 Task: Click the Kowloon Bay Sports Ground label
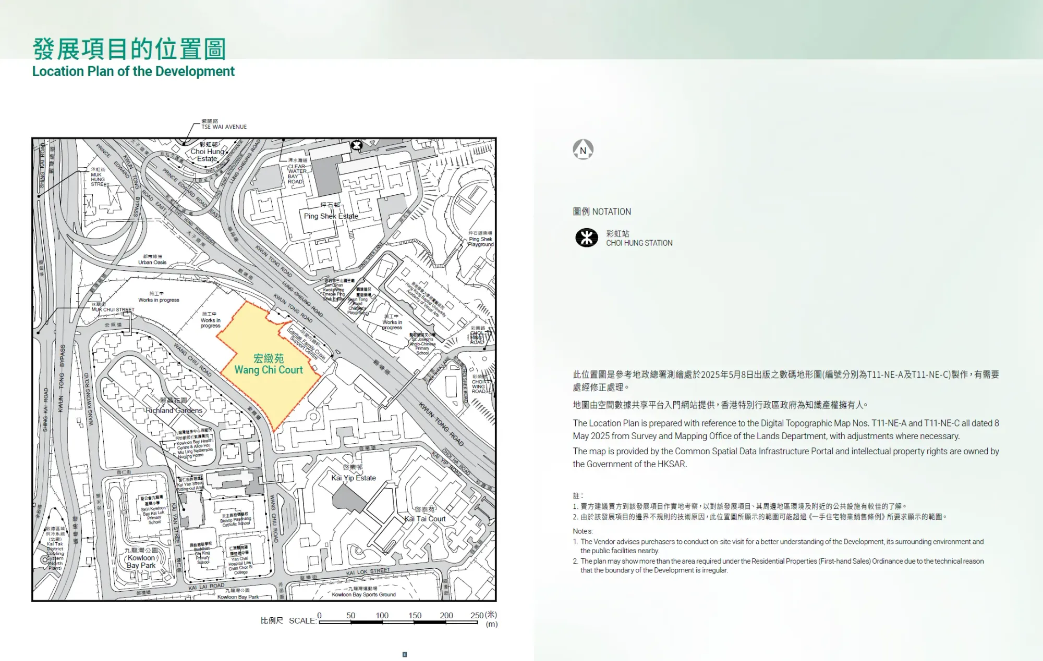[363, 594]
